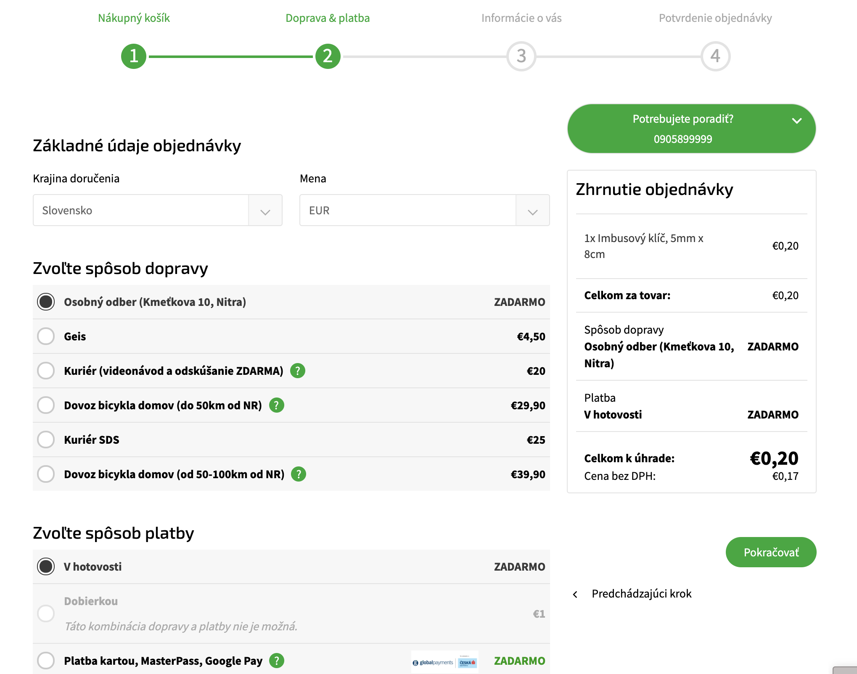Click product 1x Imbusový klíč in summary
The image size is (857, 674).
(x=643, y=246)
